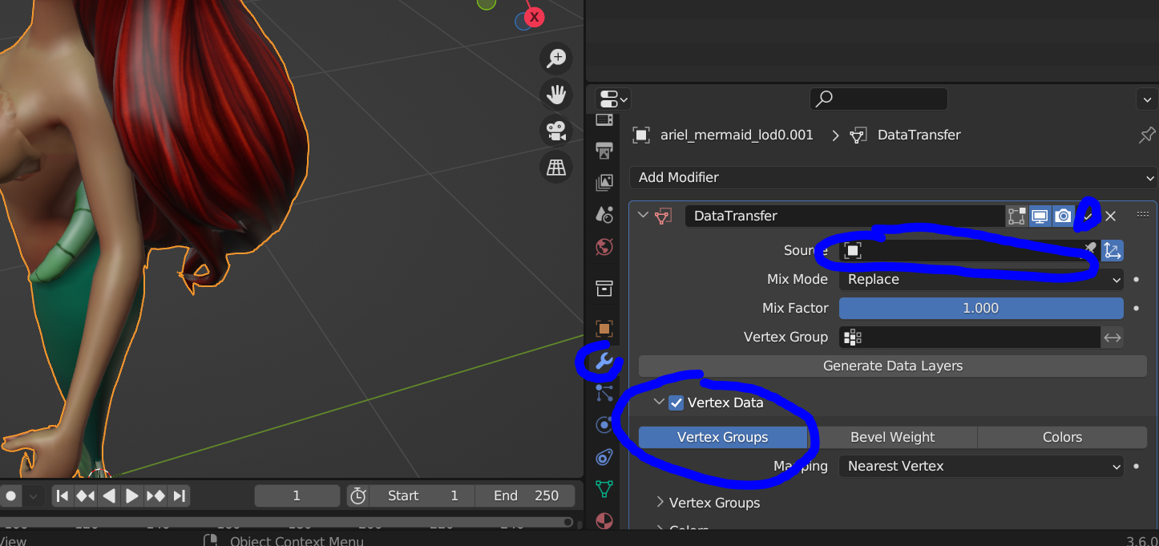Screen dimensions: 1159x546
Task: Click the pan view hand icon
Action: 556,95
